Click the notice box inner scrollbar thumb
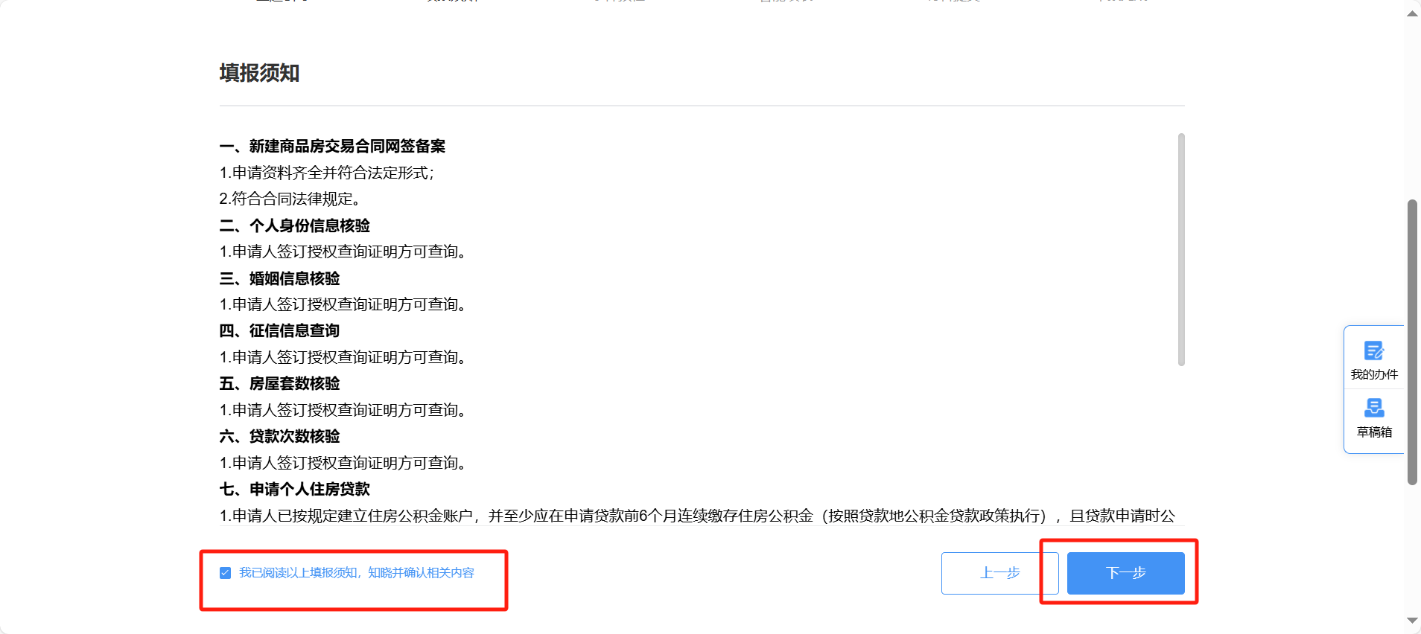The width and height of the screenshot is (1421, 634). click(x=1181, y=249)
